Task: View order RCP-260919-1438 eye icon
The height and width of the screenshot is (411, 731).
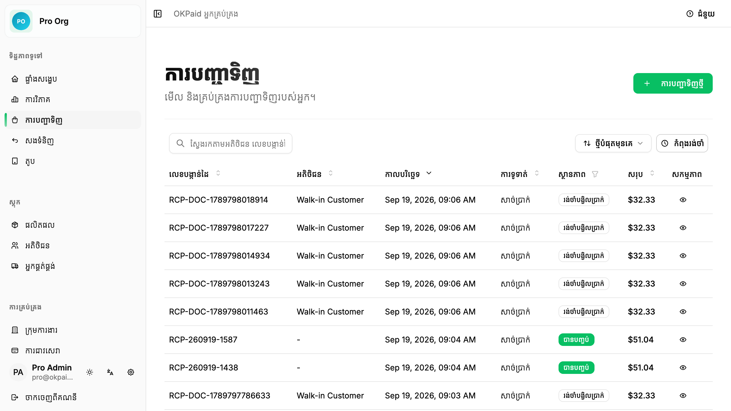Action: [683, 368]
